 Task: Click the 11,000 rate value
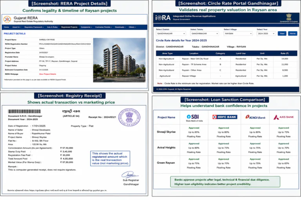click(x=285, y=64)
